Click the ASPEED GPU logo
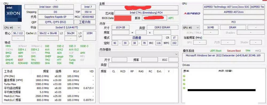The image size is (267, 105). (192, 13)
